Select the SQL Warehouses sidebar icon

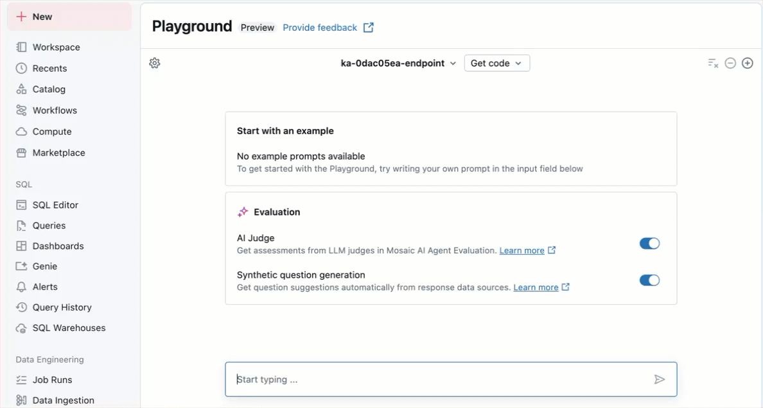[x=21, y=328]
